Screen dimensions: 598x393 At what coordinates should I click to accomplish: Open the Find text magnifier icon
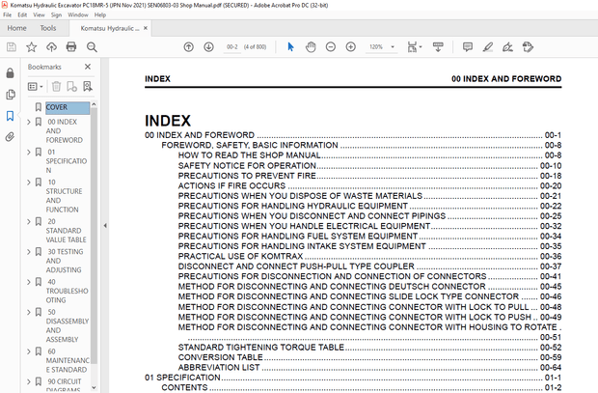click(x=92, y=47)
